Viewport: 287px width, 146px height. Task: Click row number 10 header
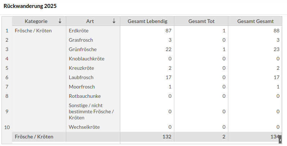[x=7, y=127]
